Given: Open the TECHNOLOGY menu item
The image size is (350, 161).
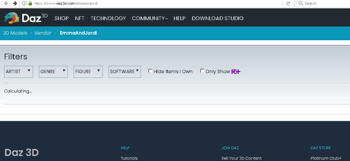Looking at the screenshot, I should click(108, 18).
